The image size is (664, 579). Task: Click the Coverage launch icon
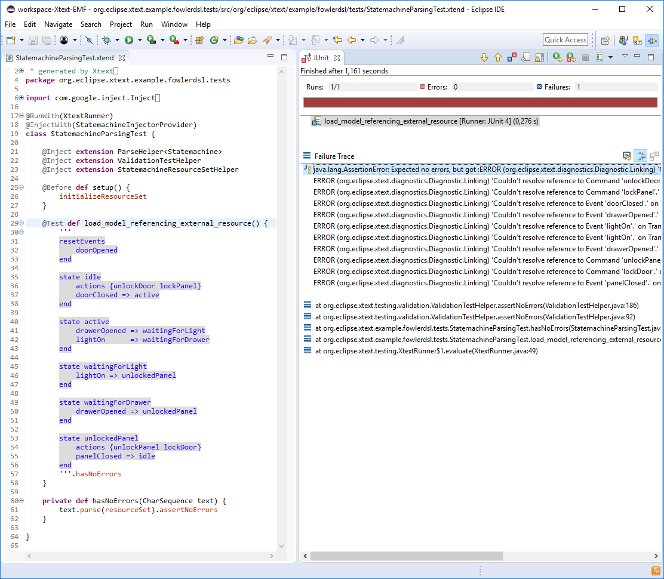(151, 40)
